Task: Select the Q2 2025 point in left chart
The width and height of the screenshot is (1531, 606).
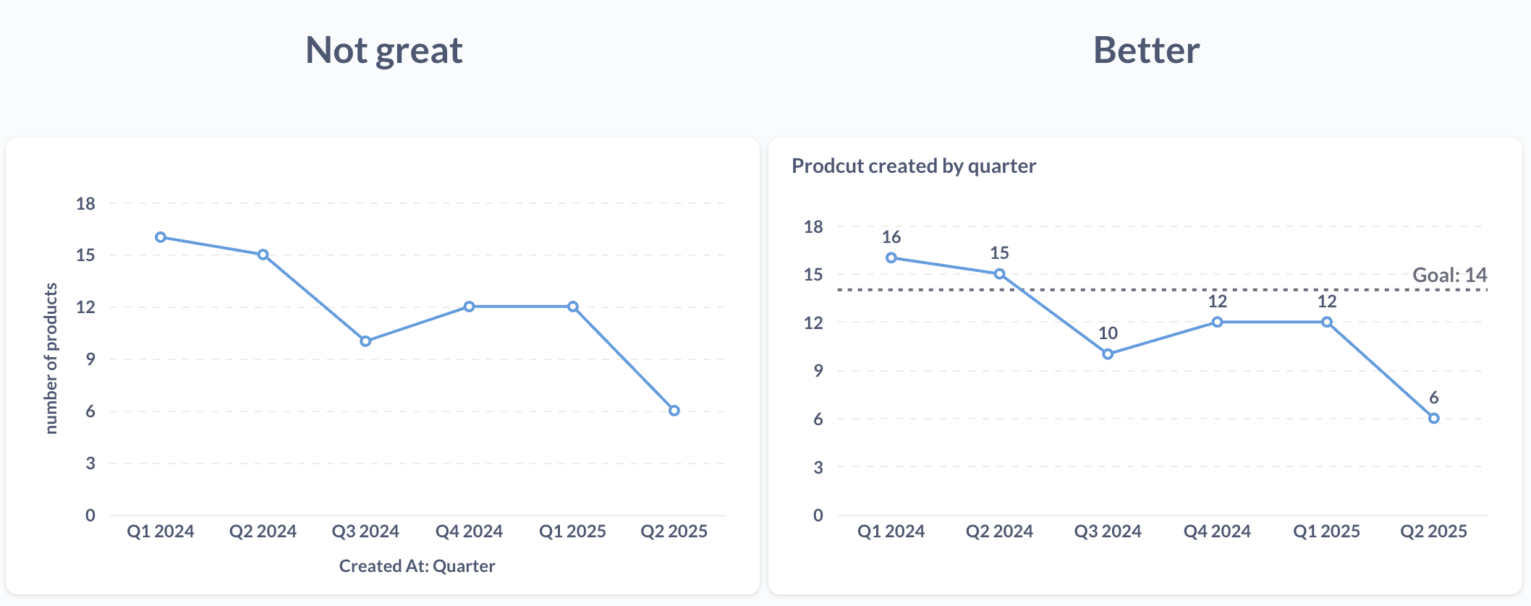Action: pyautogui.click(x=674, y=411)
